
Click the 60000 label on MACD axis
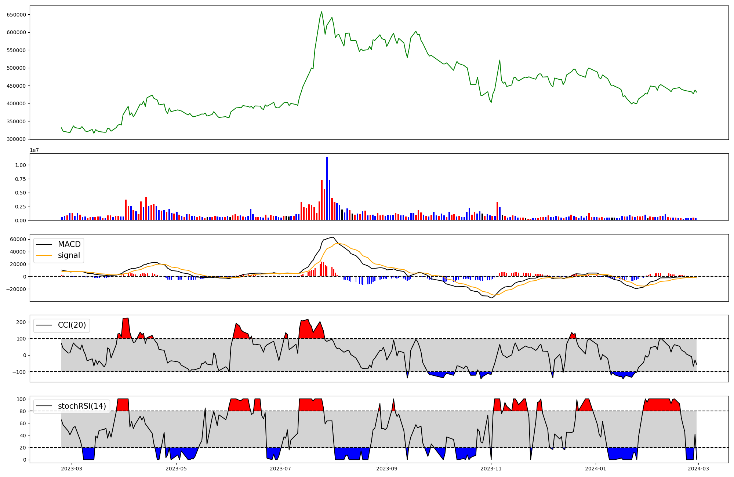18,239
